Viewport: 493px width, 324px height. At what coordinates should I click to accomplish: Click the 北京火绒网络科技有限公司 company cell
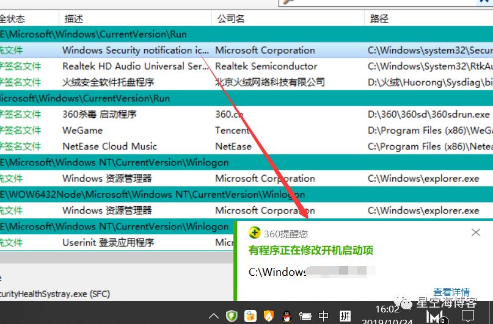270,82
